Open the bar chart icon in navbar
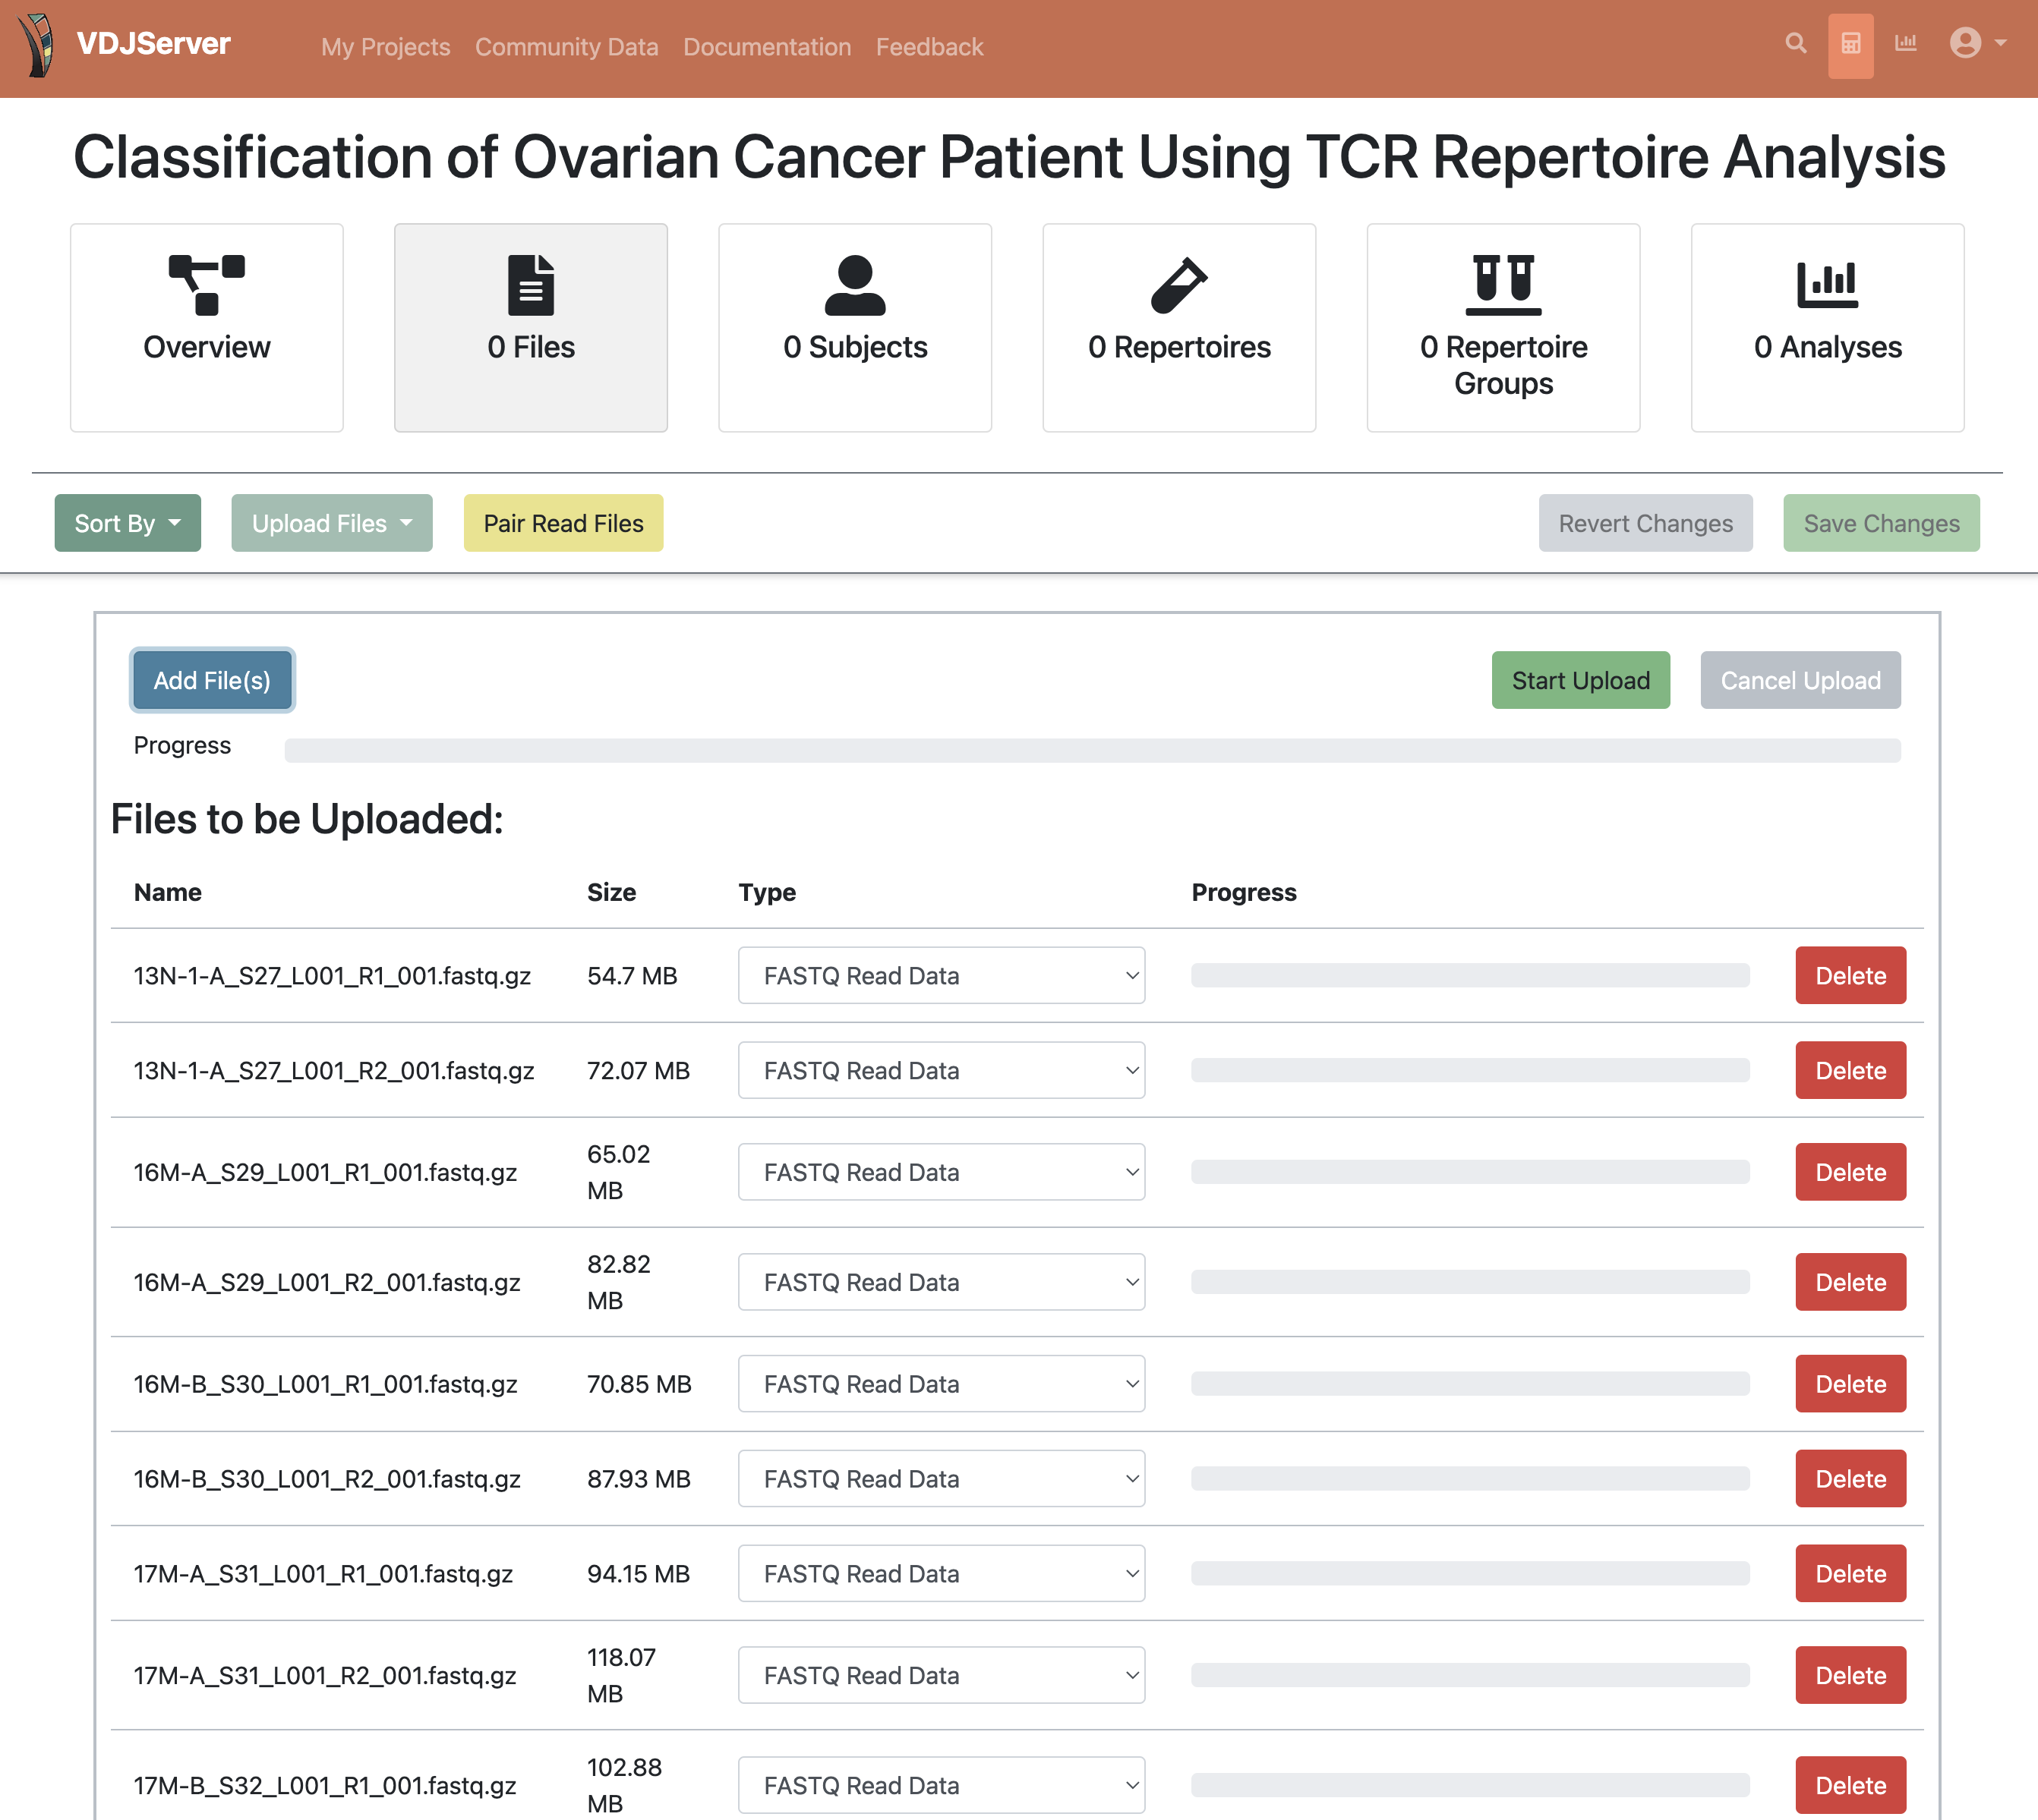Image resolution: width=2038 pixels, height=1820 pixels. [x=1905, y=43]
